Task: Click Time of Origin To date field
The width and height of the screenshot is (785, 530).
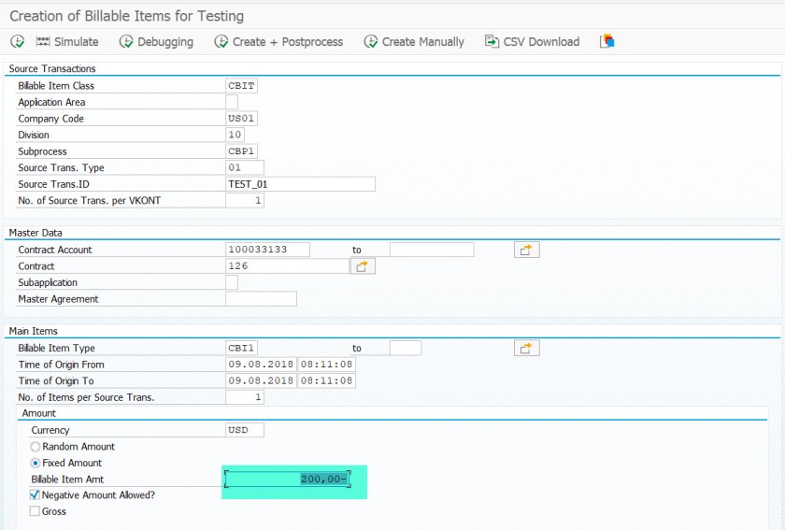Action: point(261,380)
